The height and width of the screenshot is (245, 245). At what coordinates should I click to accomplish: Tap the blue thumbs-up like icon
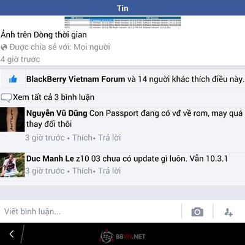coord(13,79)
